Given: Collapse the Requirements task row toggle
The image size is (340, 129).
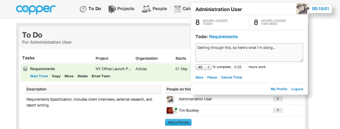Looking at the screenshot, I should (26, 69).
